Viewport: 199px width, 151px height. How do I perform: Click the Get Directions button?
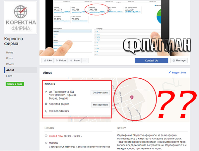pos(100,93)
